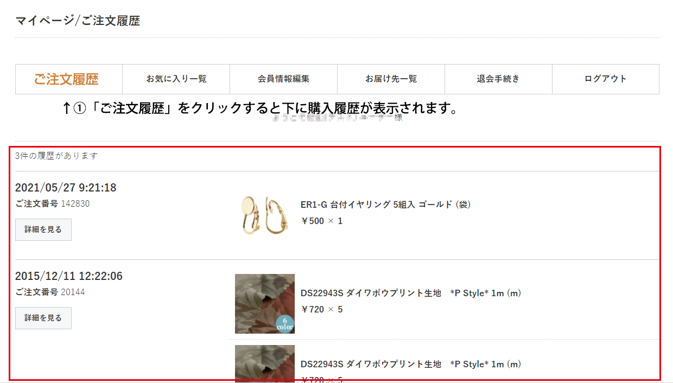This screenshot has height=383, width=673.
Task: Click the 2021/05/27 9:21:18 order date
Action: [66, 188]
